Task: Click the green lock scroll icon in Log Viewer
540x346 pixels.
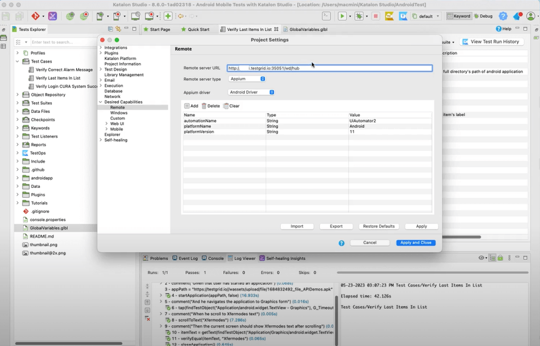Action: 500,258
